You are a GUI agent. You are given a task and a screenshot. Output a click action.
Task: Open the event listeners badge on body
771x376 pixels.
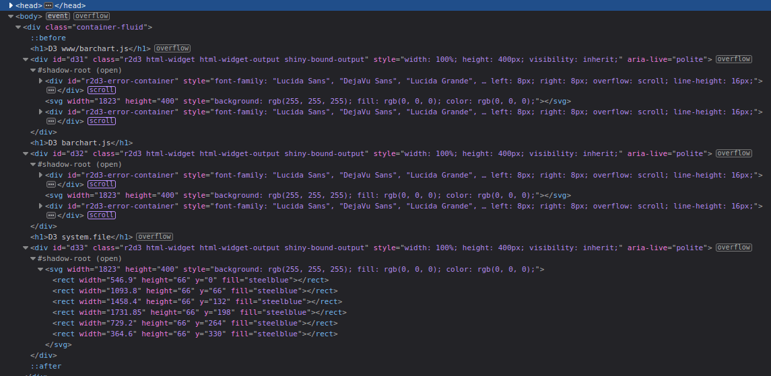tap(57, 16)
